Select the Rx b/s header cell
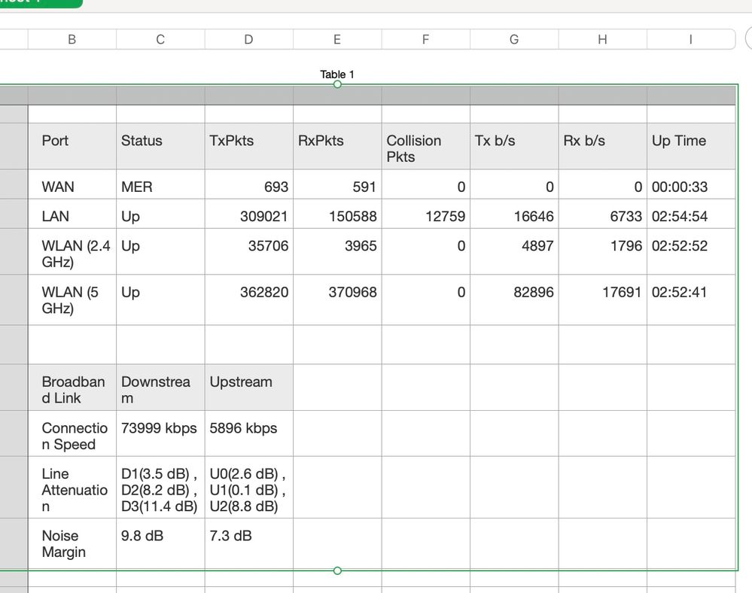 click(x=602, y=146)
